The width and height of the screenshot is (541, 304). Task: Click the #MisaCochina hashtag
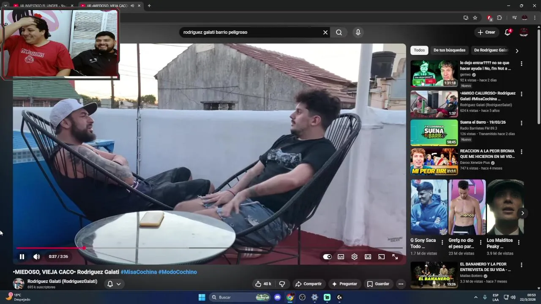click(139, 272)
